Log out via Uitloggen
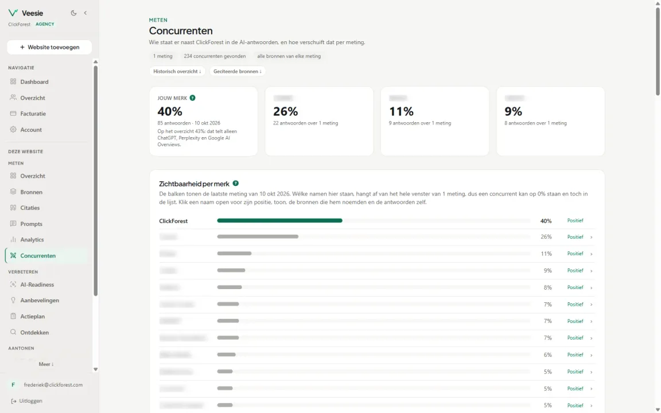The width and height of the screenshot is (661, 413). click(30, 401)
